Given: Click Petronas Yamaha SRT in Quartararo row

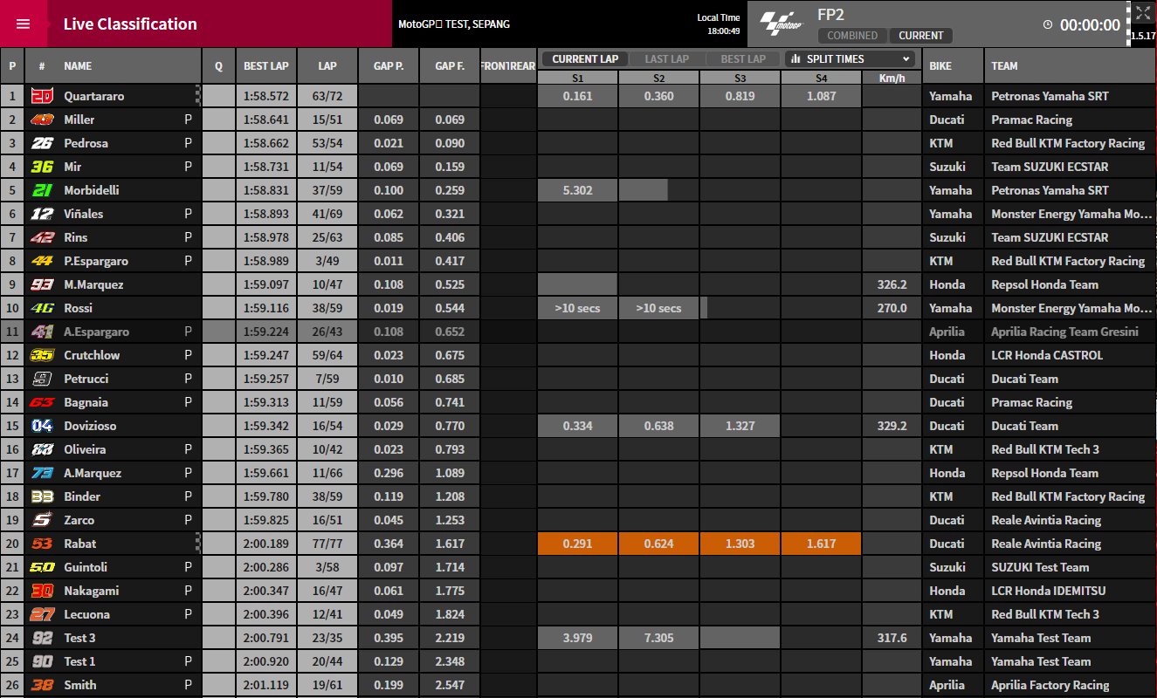Looking at the screenshot, I should tap(1050, 96).
